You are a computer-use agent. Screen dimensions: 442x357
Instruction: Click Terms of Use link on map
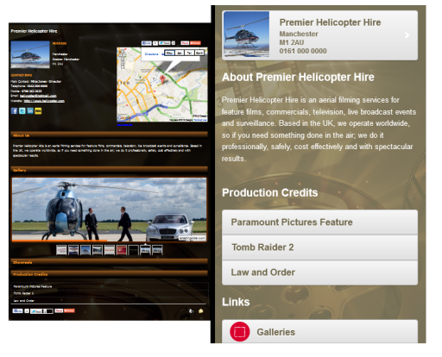(200, 120)
